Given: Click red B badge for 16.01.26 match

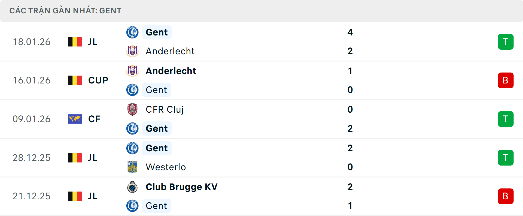Looking at the screenshot, I should (x=506, y=80).
